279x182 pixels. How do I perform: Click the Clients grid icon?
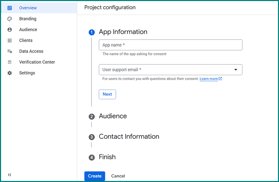click(x=10, y=40)
